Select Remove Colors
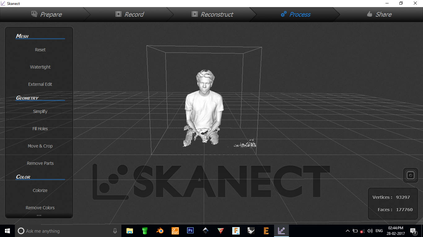This screenshot has width=423, height=237. [40, 208]
